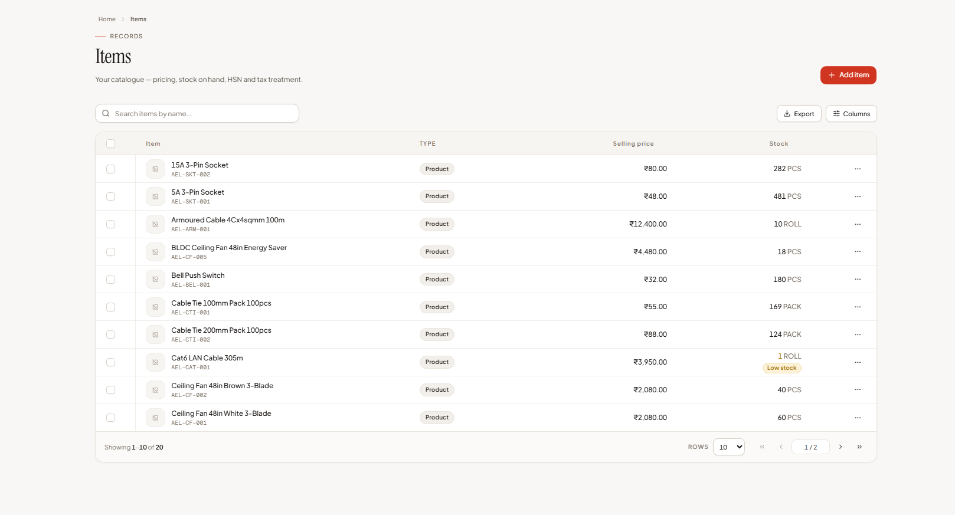Go to next page arrow
The image size is (955, 515).
[x=840, y=447]
